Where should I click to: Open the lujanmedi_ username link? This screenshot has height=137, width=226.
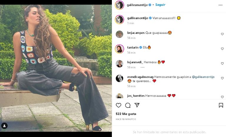[135, 62]
